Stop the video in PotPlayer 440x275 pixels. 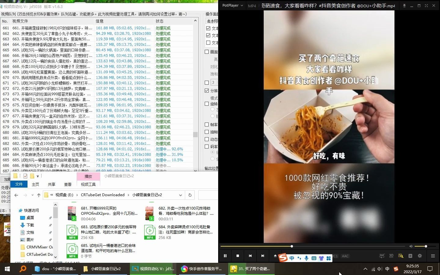238,256
